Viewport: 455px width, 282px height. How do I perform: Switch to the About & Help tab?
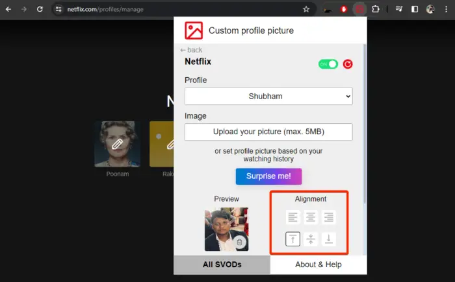tap(318, 264)
